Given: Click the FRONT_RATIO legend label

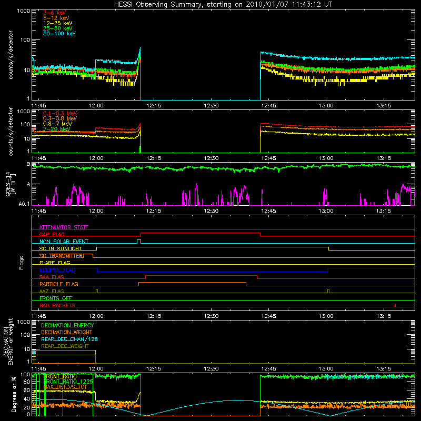Looking at the screenshot, I should [x=60, y=376].
